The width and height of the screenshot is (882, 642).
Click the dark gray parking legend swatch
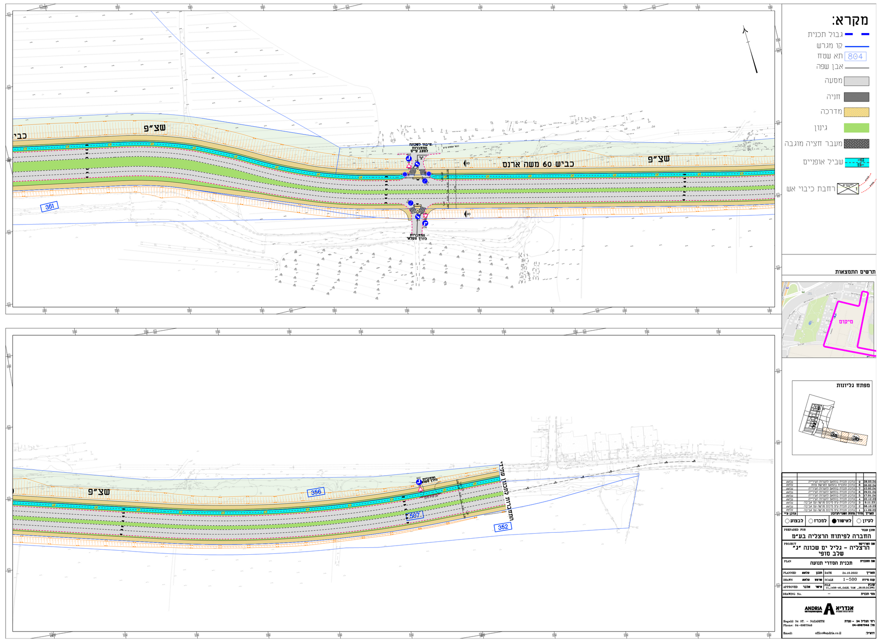(856, 97)
